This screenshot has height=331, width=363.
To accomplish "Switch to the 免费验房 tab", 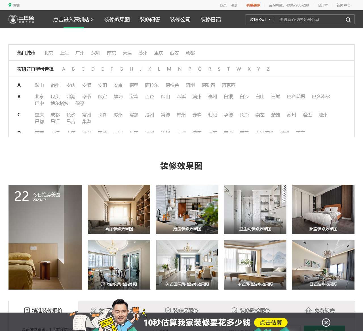I will pyautogui.click(x=320, y=310).
